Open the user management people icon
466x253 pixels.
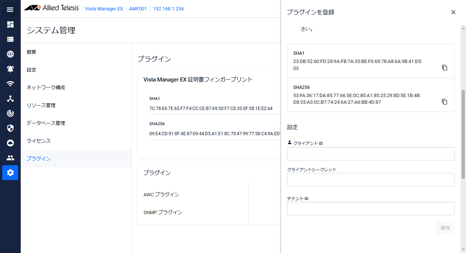click(x=10, y=158)
